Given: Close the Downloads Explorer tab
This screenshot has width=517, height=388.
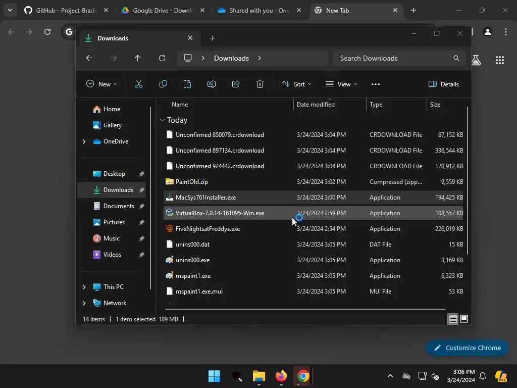Looking at the screenshot, I should (x=190, y=38).
